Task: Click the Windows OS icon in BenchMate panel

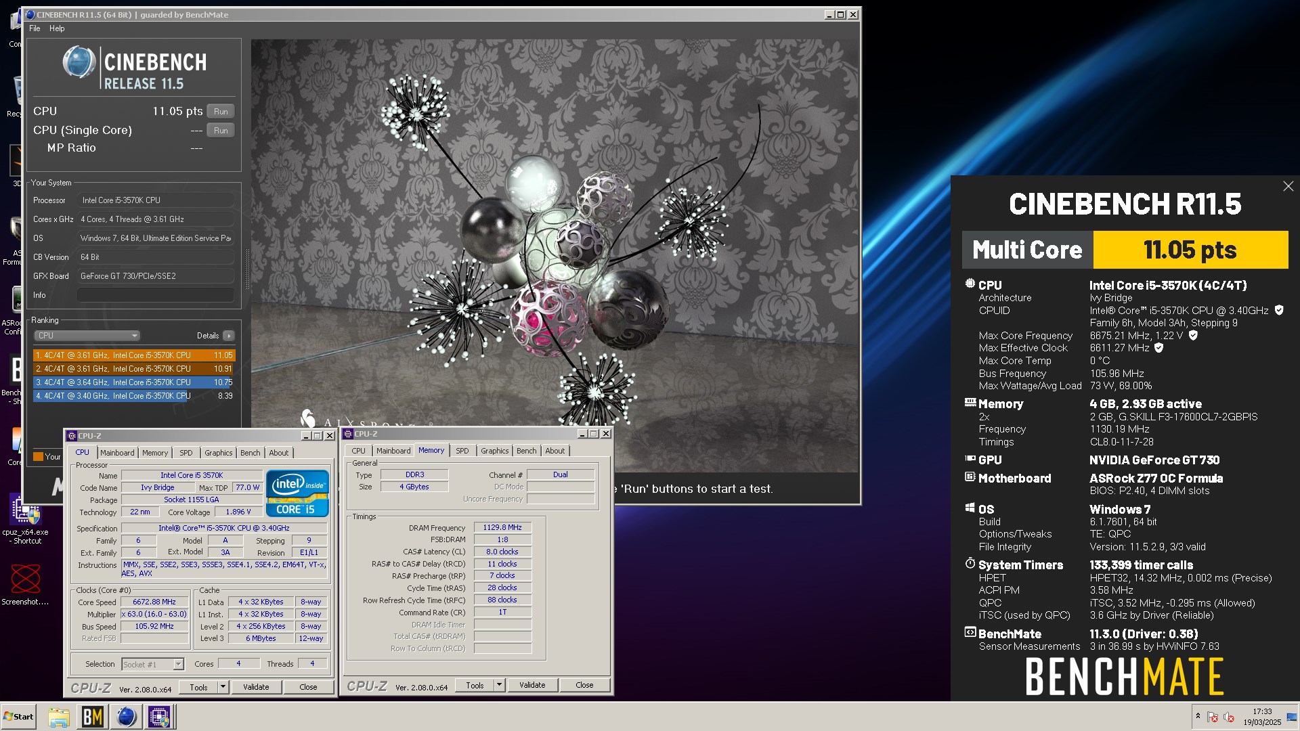Action: (x=970, y=508)
